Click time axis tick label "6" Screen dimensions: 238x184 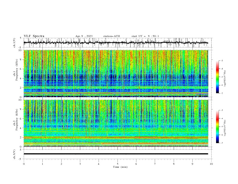click(x=136, y=164)
